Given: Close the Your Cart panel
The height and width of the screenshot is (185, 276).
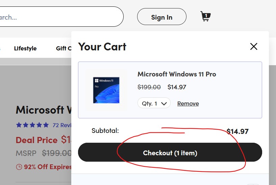Looking at the screenshot, I should pos(253,47).
